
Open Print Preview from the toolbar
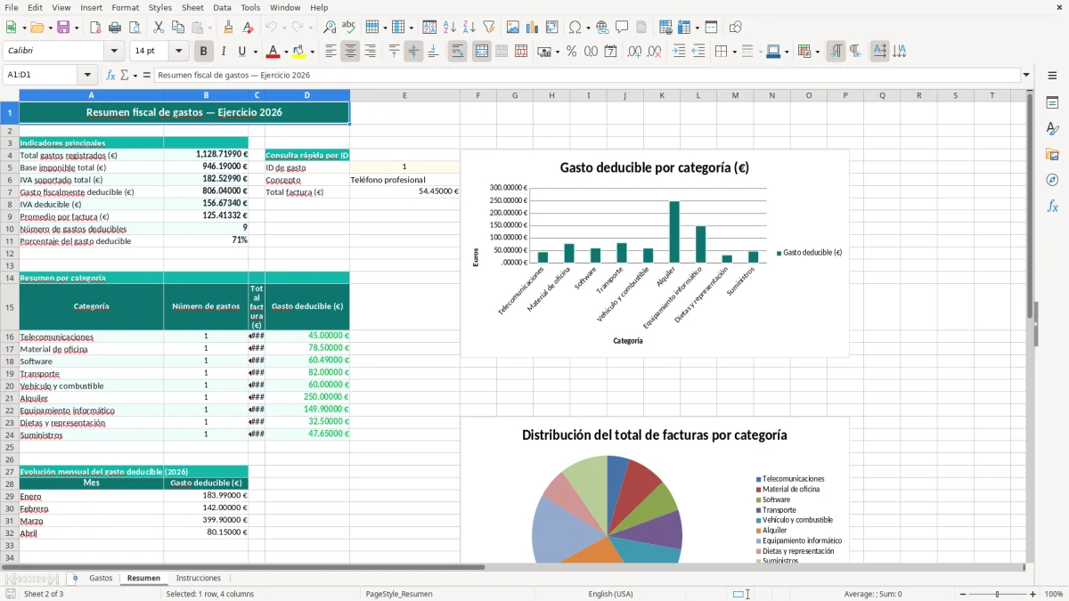pos(134,28)
